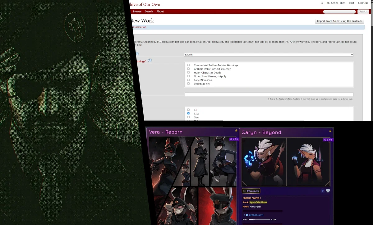Click the small user icon beside Hi, Keneq_line!

click(322, 3)
